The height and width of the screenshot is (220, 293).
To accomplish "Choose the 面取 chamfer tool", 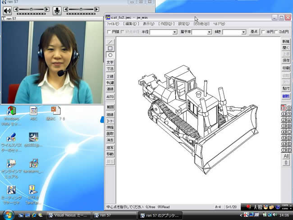I will pos(110,133).
